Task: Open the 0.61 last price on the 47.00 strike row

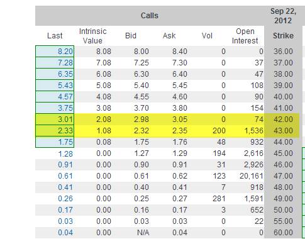Action: [x=65, y=176]
